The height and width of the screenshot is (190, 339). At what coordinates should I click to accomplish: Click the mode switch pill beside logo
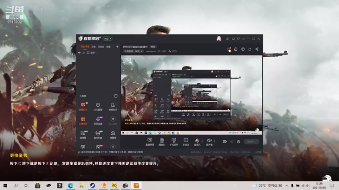point(108,38)
